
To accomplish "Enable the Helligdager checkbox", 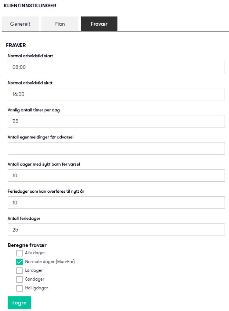I will pos(19,288).
